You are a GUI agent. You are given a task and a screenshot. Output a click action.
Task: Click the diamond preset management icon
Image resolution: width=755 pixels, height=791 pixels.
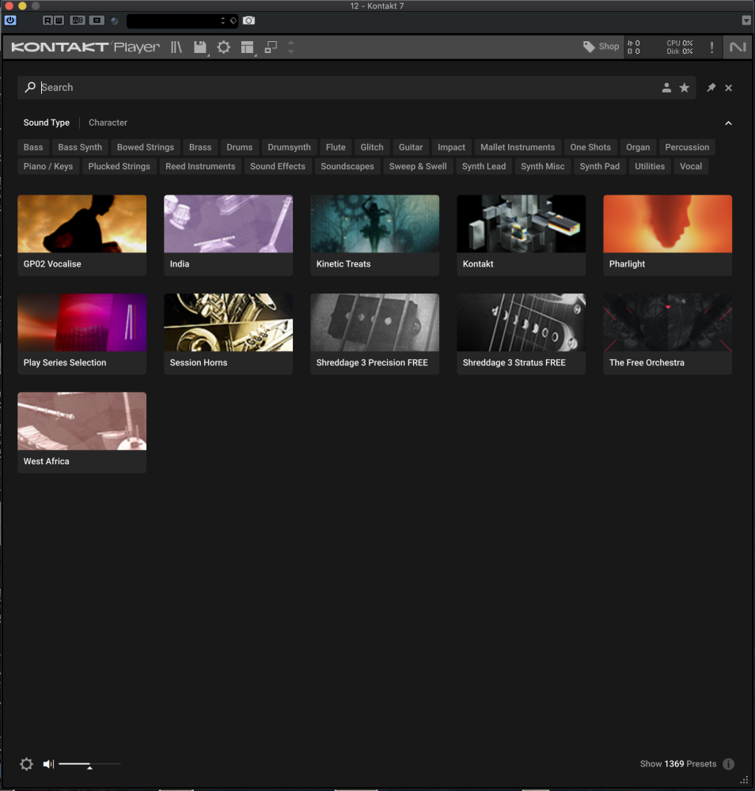click(x=233, y=21)
